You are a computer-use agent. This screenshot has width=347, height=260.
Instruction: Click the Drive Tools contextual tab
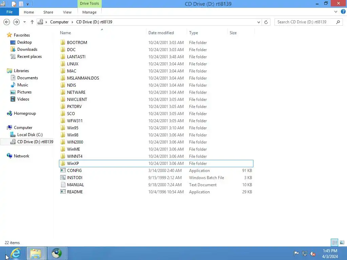89,3
